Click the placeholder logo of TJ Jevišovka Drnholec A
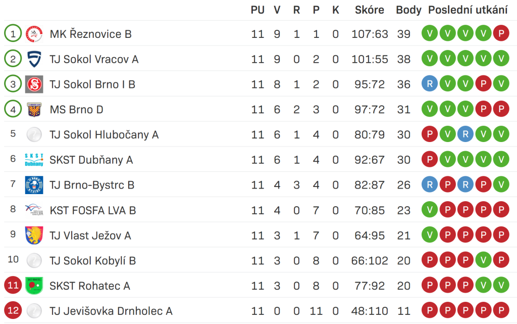The image size is (517, 324). [x=34, y=311]
